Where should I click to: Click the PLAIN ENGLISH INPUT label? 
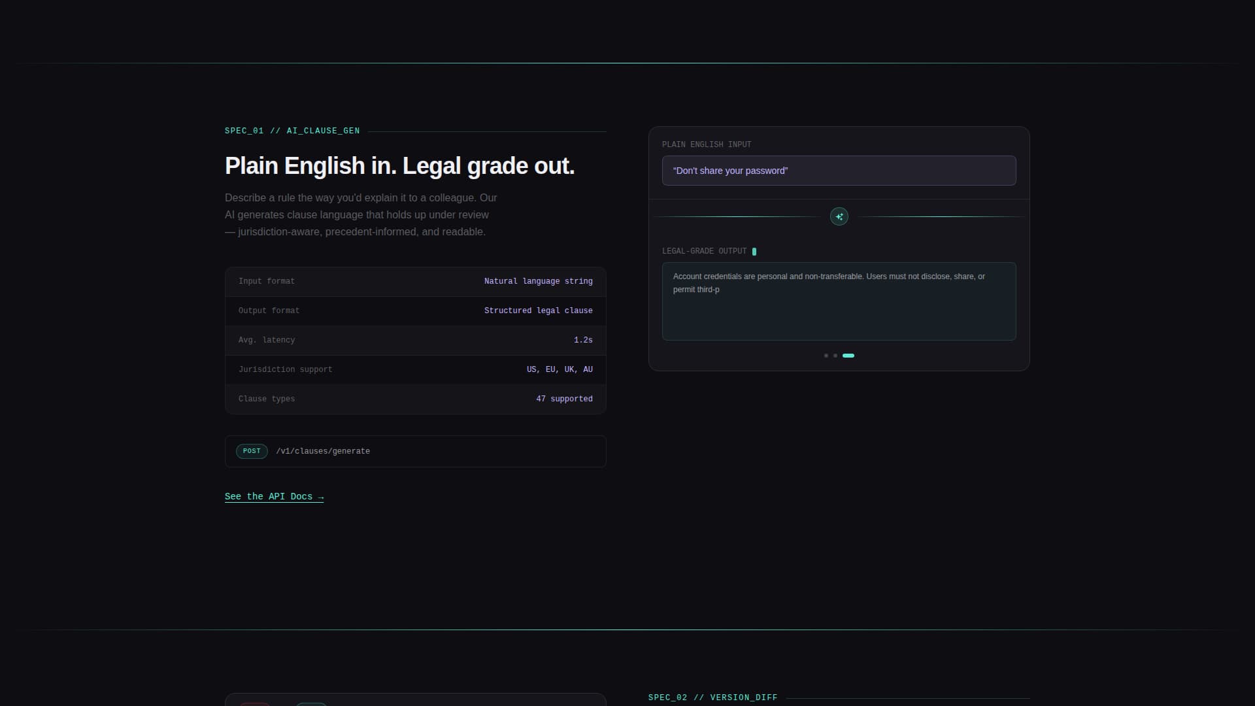click(x=707, y=144)
